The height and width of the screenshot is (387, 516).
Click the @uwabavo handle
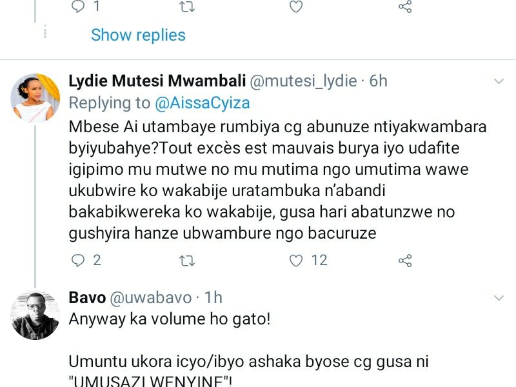[150, 298]
